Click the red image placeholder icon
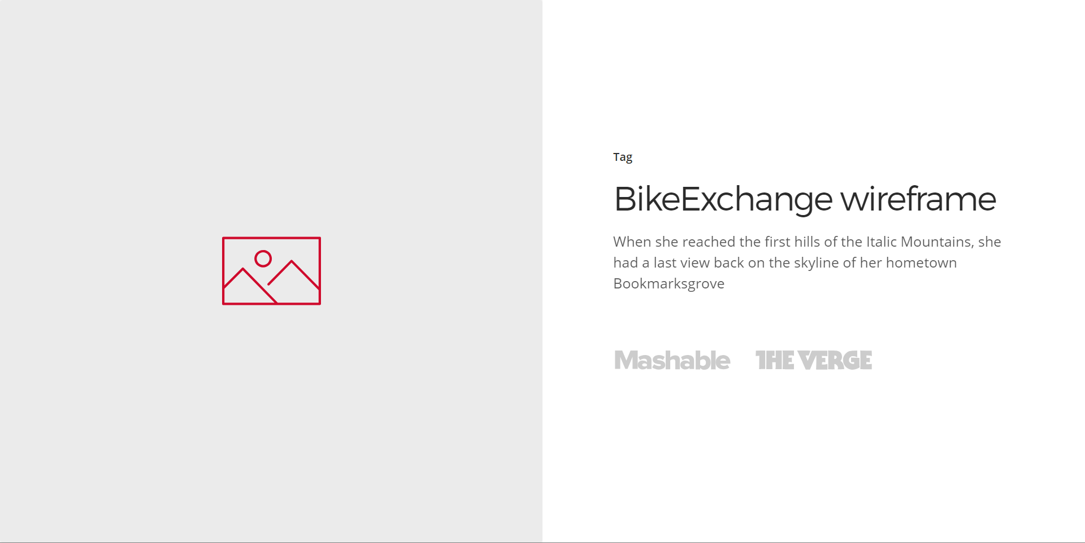Screen dimensions: 1085x543 tap(271, 271)
